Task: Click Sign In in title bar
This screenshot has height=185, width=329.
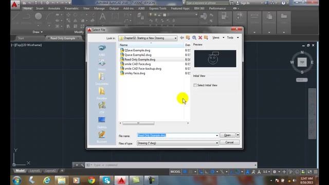Action: [243, 3]
